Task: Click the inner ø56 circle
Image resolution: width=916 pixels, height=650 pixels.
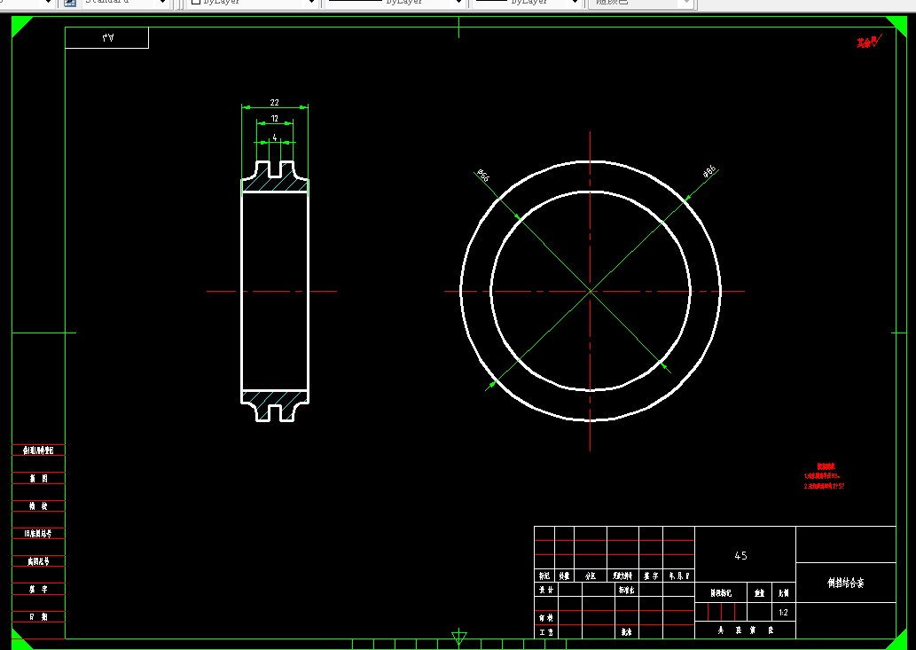Action: coord(492,290)
